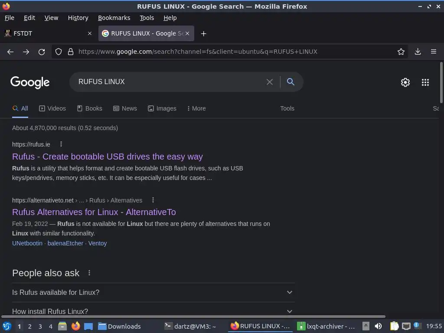Expand 'Is Rufus available for Linux?' question
The height and width of the screenshot is (333, 444).
tap(153, 292)
